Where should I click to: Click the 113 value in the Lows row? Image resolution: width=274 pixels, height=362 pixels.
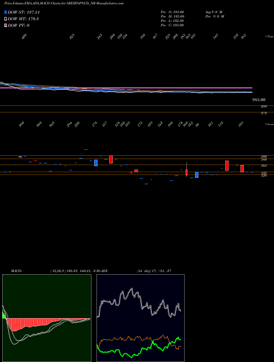[x=221, y=125]
